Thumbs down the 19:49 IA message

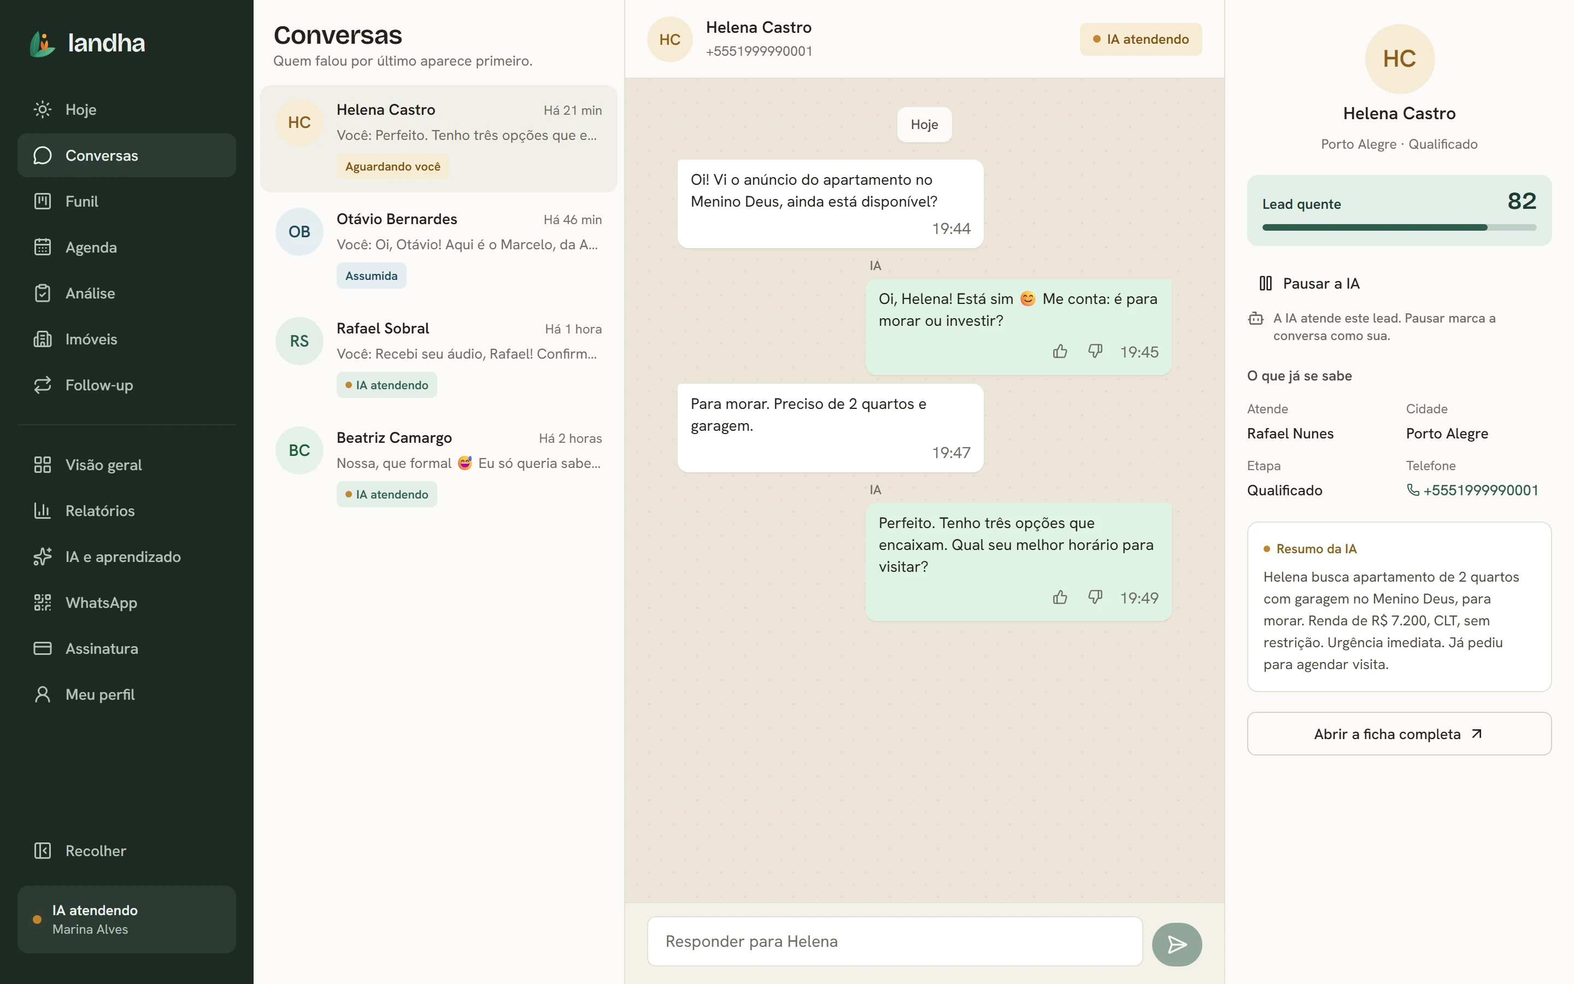[1095, 598]
